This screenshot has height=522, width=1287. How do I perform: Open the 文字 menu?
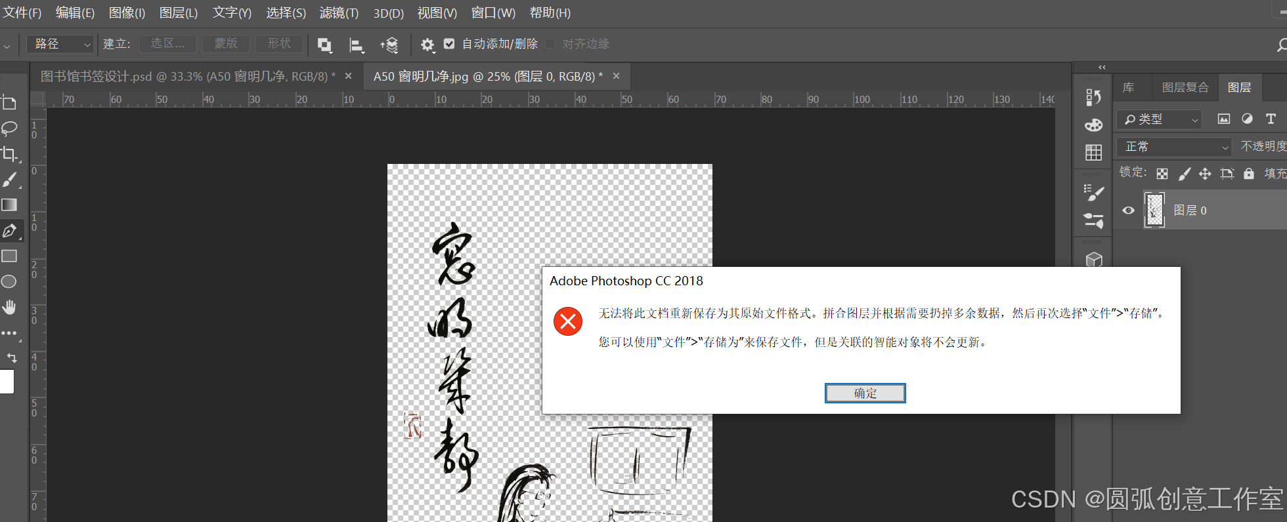coord(232,13)
